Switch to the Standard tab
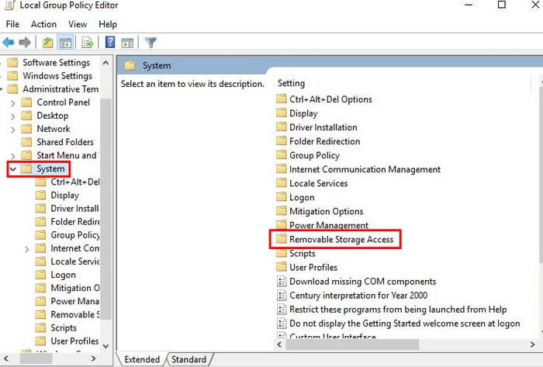The height and width of the screenshot is (367, 543). point(188,359)
